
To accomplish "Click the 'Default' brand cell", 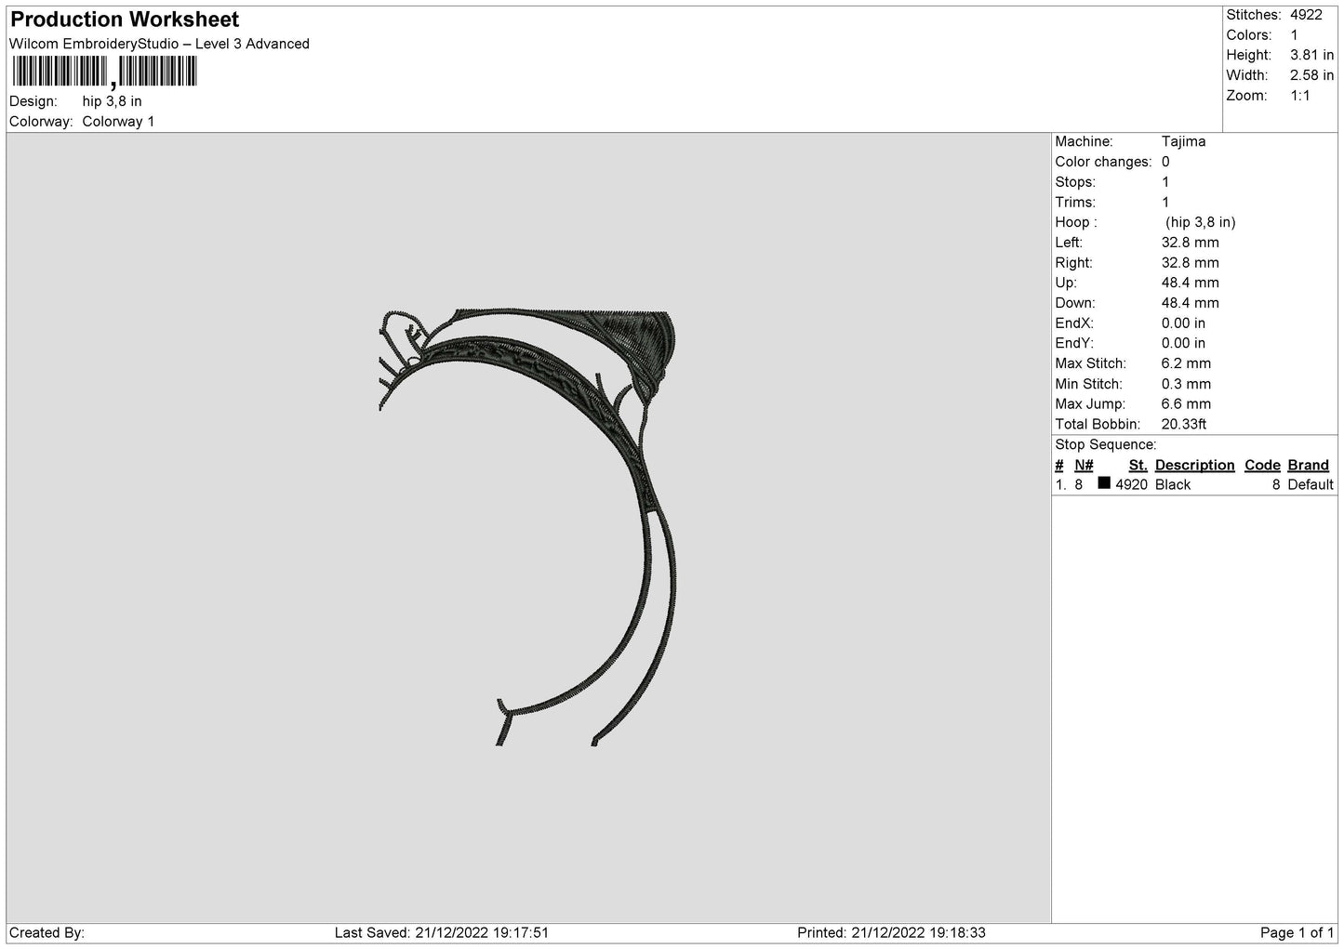I will [1311, 485].
